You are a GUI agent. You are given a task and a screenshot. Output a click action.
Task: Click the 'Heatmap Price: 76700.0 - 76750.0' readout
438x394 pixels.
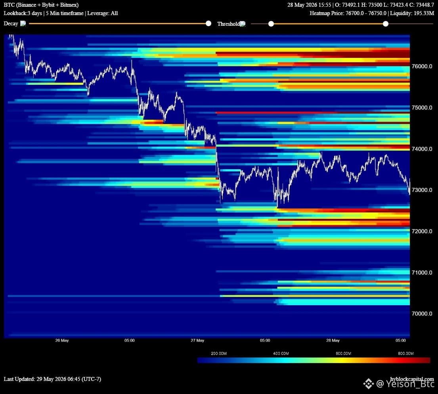[x=348, y=13]
